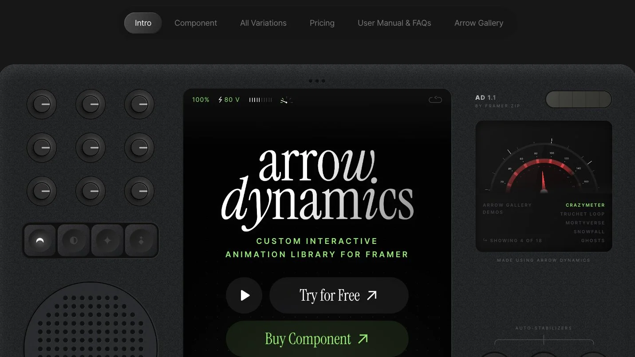
Task: Click the Buy Component button
Action: 317,339
